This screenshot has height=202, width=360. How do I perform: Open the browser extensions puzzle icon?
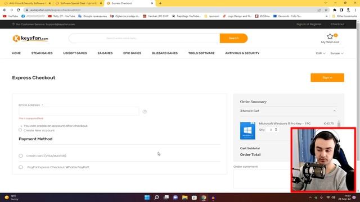tap(335, 10)
